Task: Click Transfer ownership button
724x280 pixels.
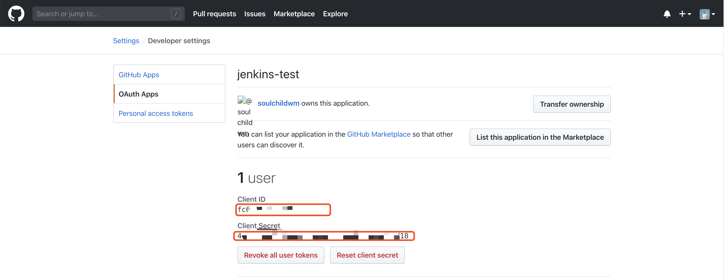Action: [572, 104]
